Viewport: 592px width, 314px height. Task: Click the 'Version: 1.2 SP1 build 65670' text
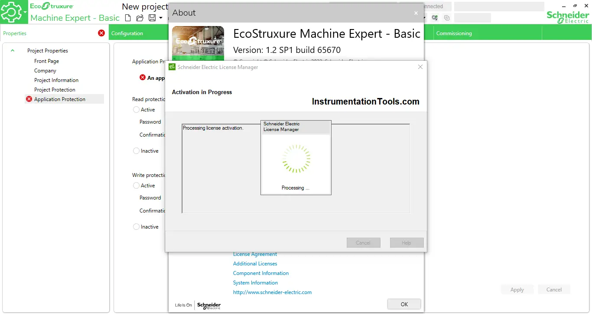pos(287,50)
